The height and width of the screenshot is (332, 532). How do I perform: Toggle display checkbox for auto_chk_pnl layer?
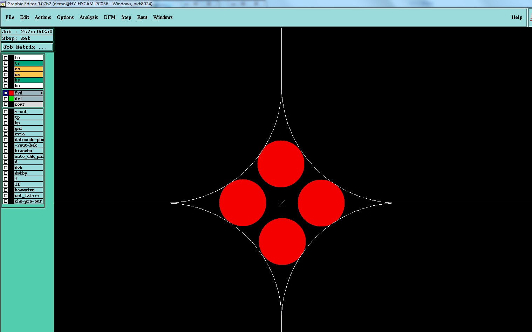(x=6, y=156)
